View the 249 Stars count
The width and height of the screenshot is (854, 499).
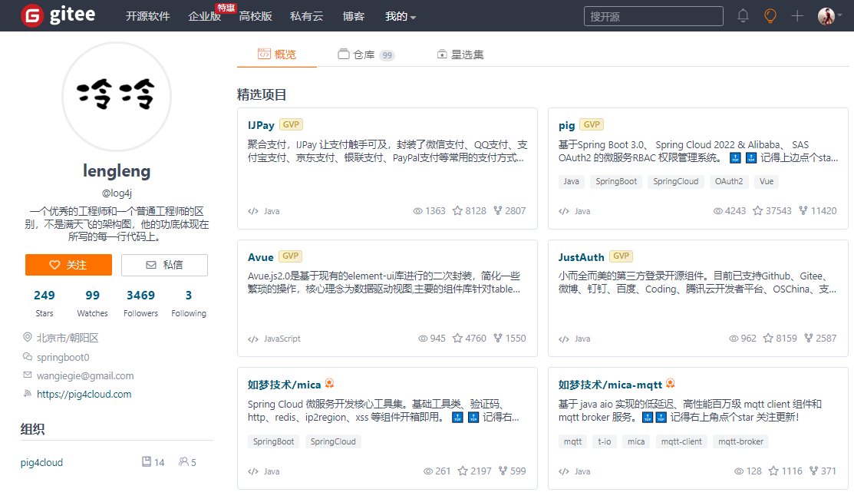coord(44,303)
